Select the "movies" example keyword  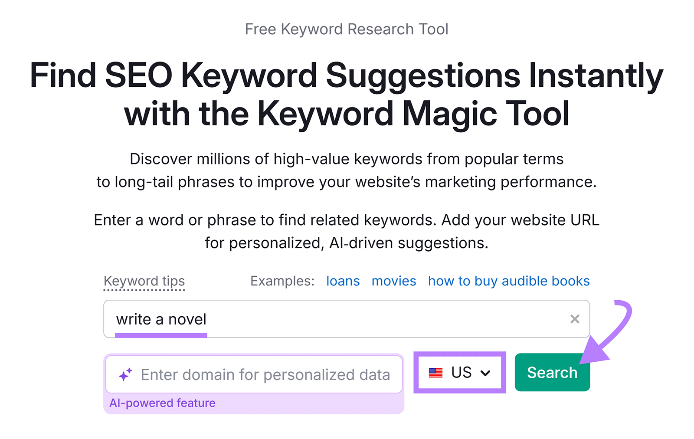393,281
